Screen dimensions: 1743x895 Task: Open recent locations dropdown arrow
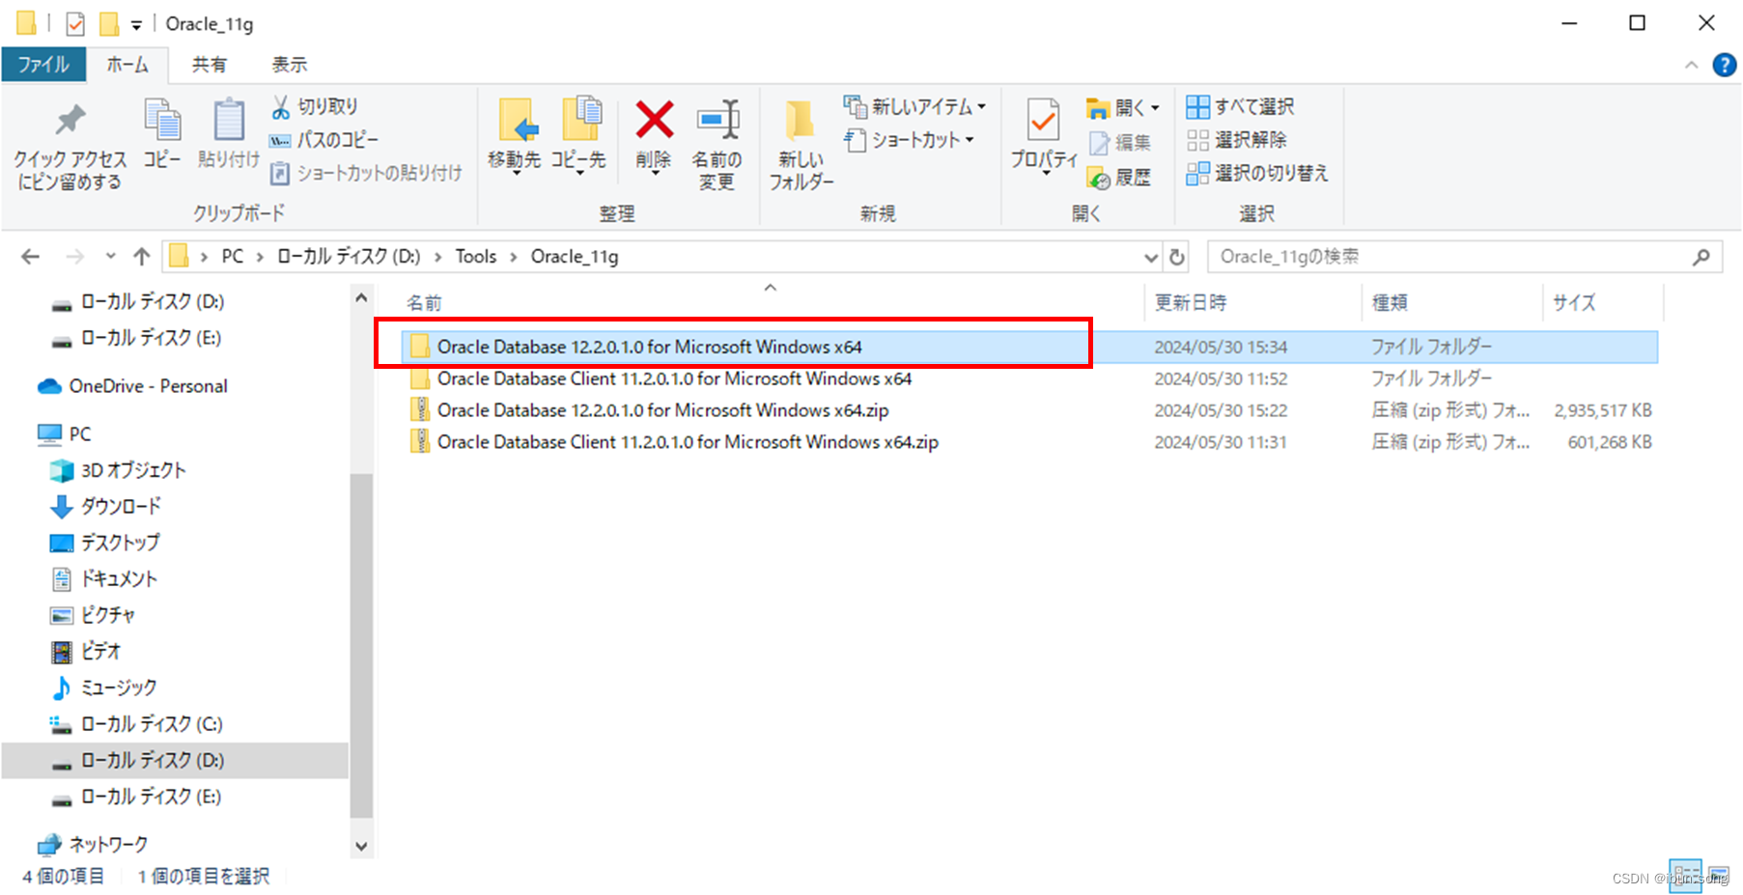coord(110,257)
